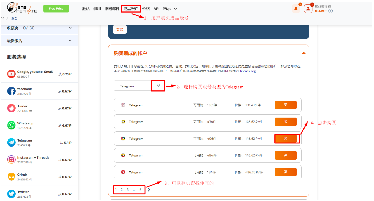Buy the Telegram account with 1581件 available
This screenshot has height=201, width=374.
286,105
